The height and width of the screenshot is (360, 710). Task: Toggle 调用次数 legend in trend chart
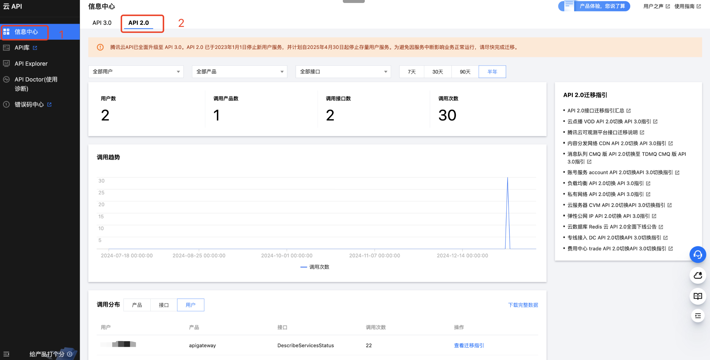[x=315, y=267]
